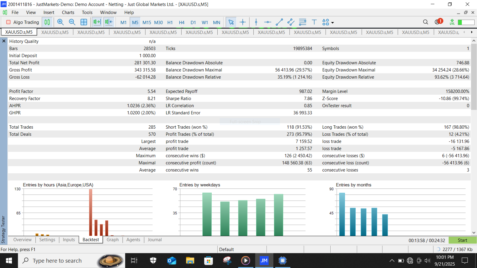Draw a vertical line on chart

pyautogui.click(x=256, y=22)
